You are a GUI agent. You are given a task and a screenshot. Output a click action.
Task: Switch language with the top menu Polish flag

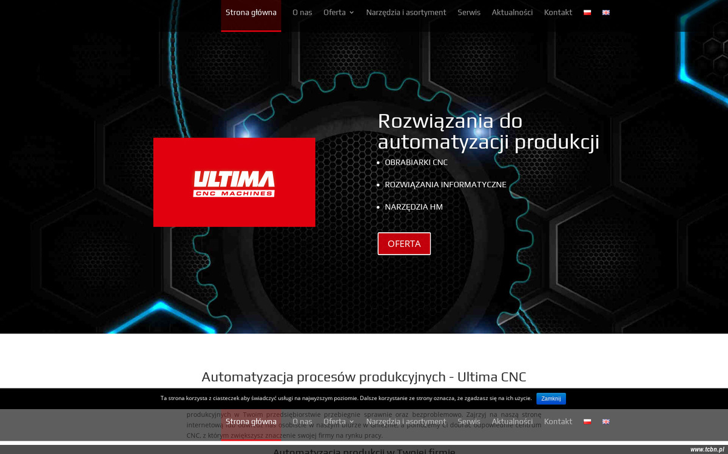587,12
